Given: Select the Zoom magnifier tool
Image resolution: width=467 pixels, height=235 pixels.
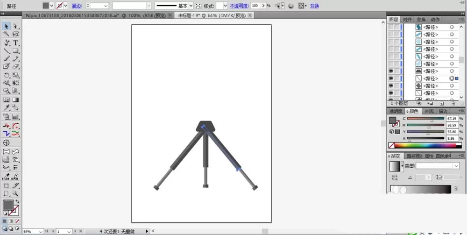Looking at the screenshot, I should coord(15,194).
